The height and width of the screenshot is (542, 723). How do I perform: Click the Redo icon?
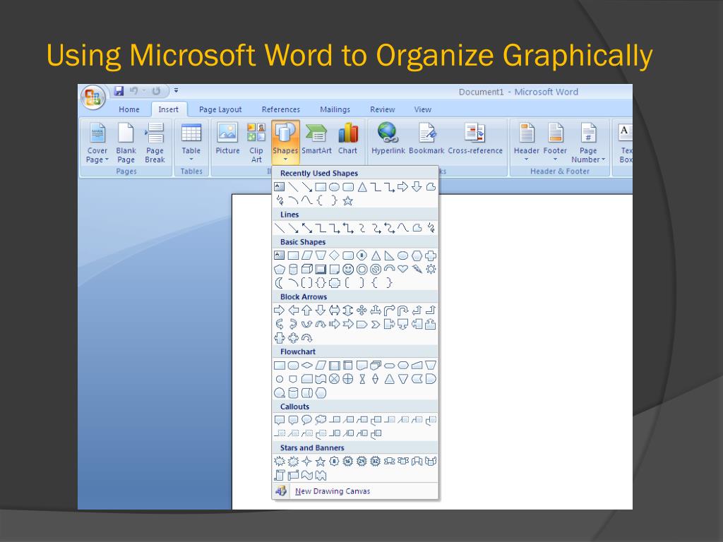point(156,91)
